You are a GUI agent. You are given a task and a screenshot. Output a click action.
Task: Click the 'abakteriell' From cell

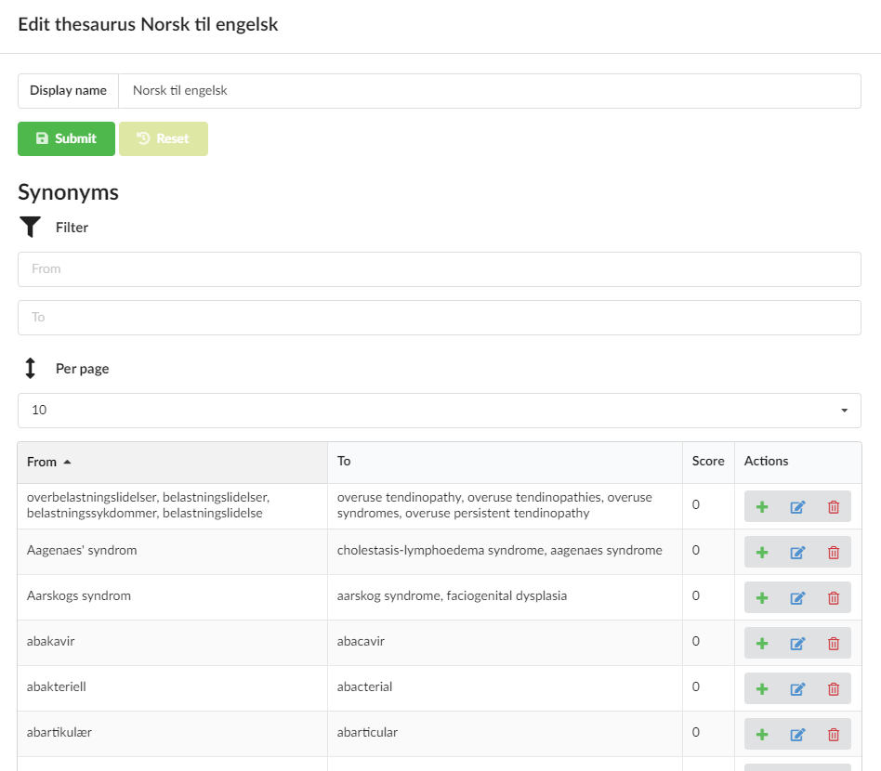point(173,688)
